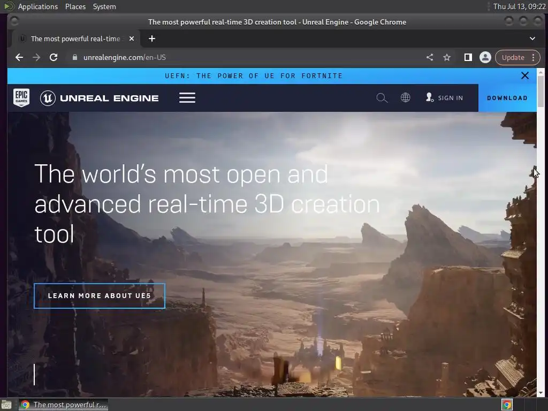
Task: Close the Unreal Engine tab
Action: pyautogui.click(x=132, y=39)
